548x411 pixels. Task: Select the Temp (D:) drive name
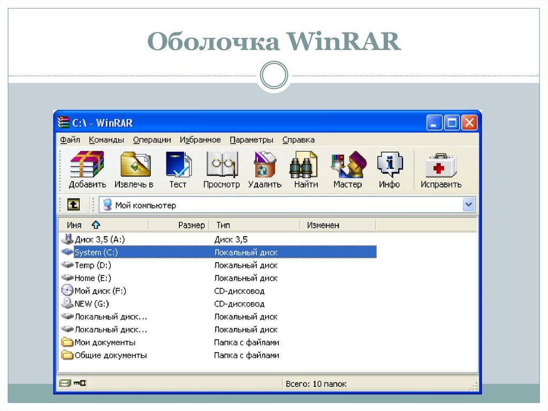(x=93, y=265)
